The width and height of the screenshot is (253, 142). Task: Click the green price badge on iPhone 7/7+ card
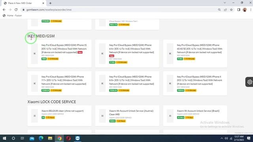pyautogui.click(x=45, y=90)
